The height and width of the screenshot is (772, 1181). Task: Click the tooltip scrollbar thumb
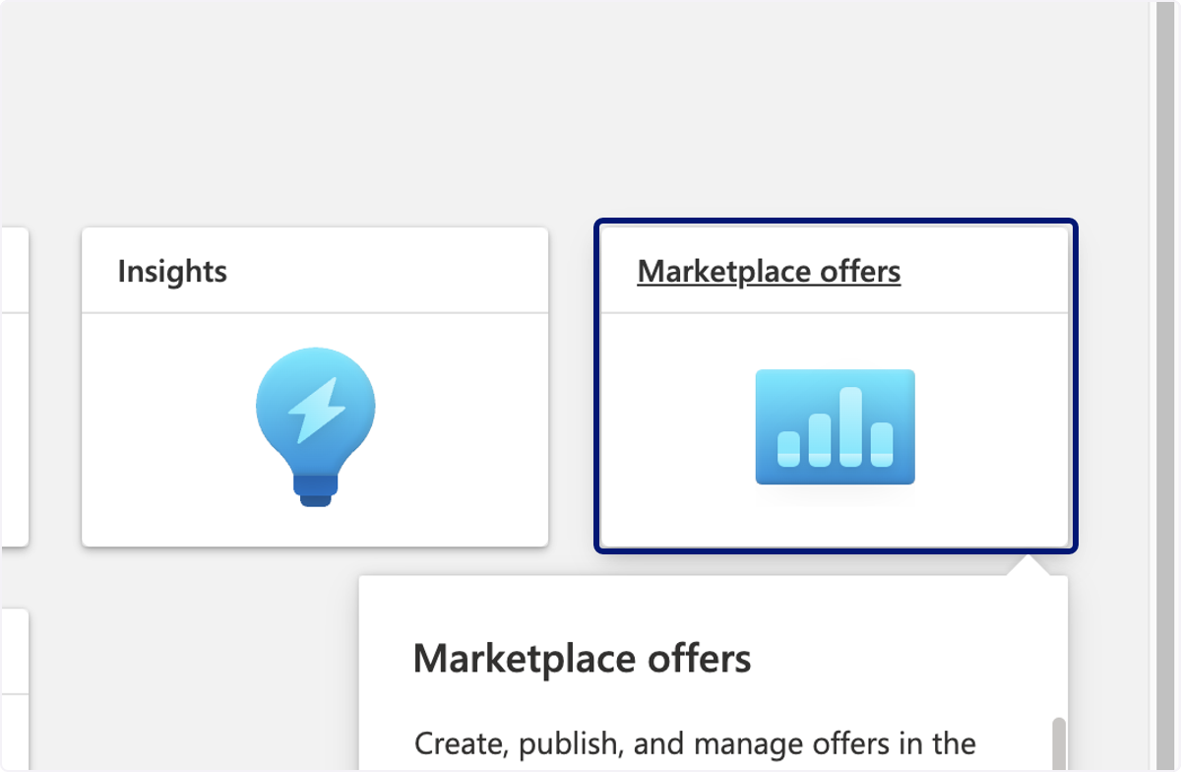tap(1059, 743)
